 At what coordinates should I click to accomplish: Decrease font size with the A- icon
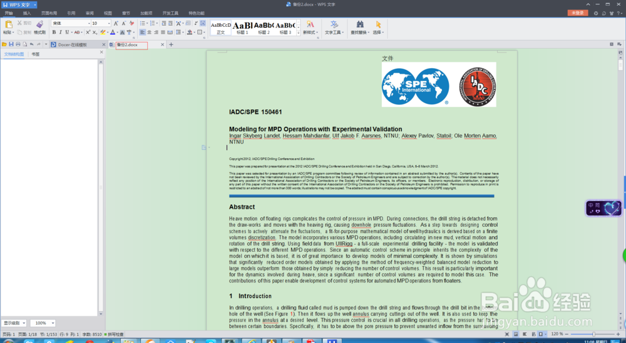coord(124,24)
